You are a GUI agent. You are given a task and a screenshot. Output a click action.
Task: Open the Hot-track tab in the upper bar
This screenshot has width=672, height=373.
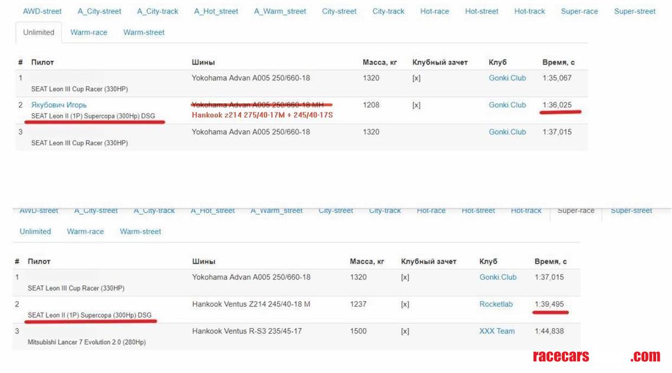pos(529,11)
